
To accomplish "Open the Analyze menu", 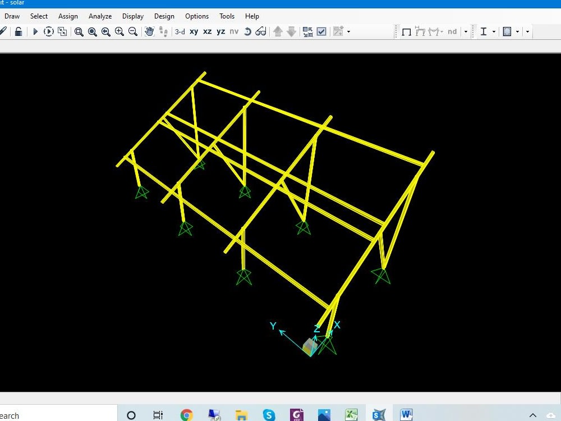I will pos(100,16).
